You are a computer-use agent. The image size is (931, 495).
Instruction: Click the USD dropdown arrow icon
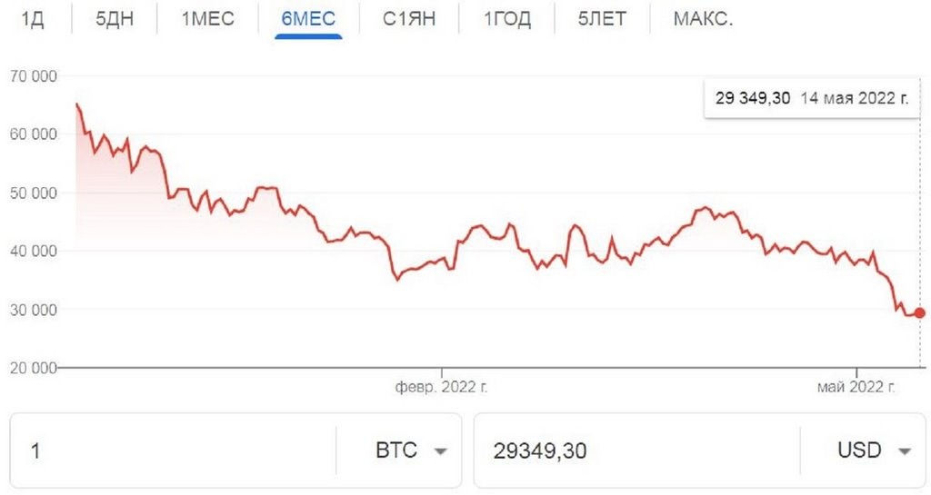[x=904, y=451]
